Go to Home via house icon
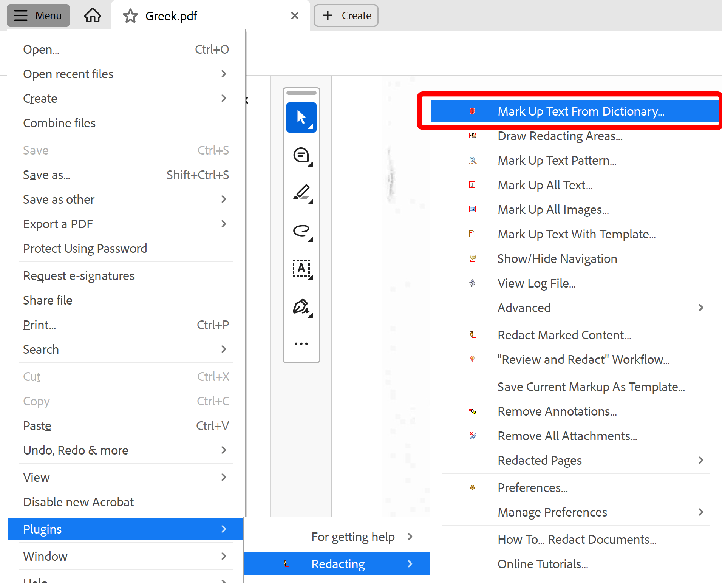Image resolution: width=722 pixels, height=583 pixels. point(93,15)
